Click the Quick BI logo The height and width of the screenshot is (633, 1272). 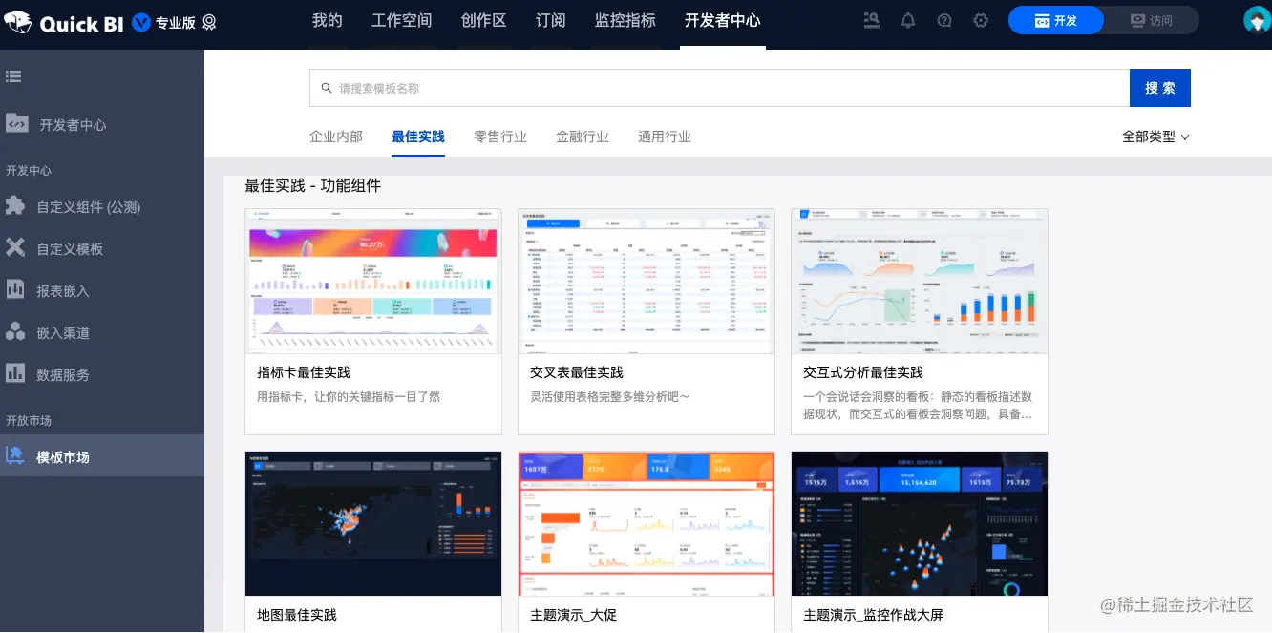[x=64, y=22]
